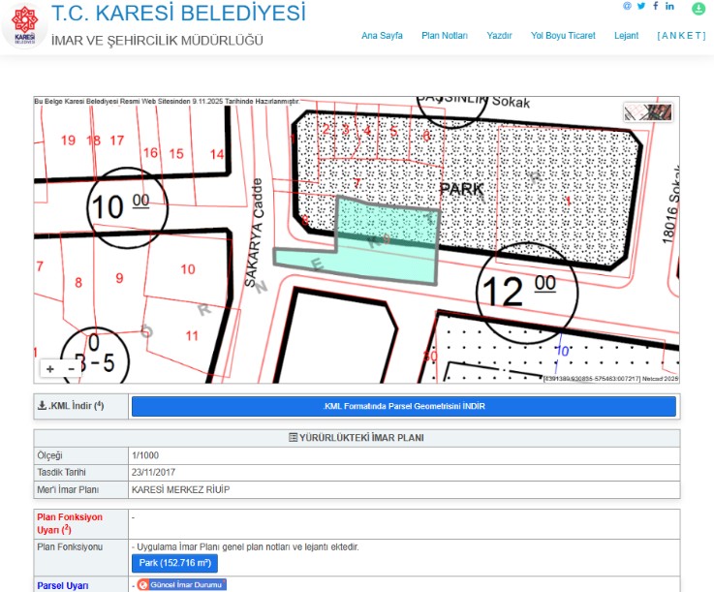714x592 pixels.
Task: Click the Karesi Belediyesi logo
Action: [24, 26]
